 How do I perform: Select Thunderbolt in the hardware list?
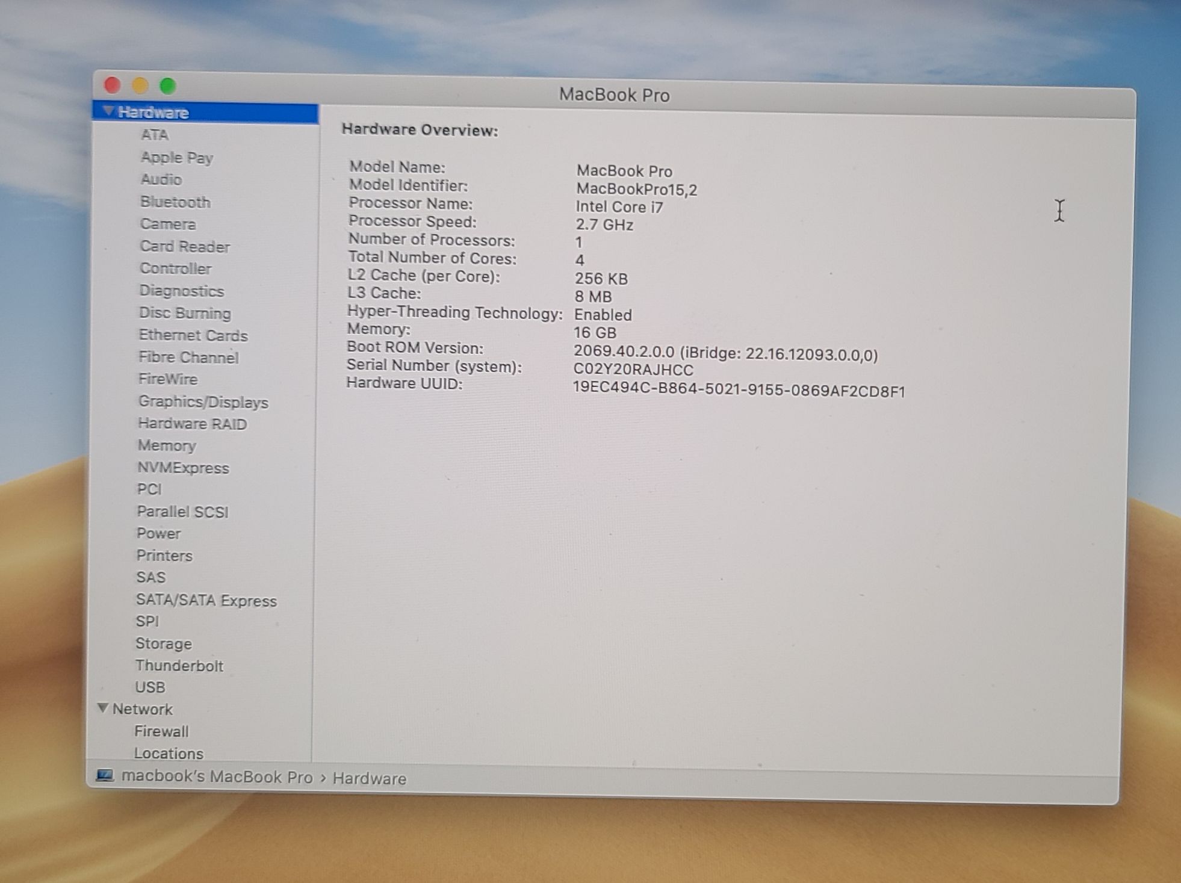coord(179,666)
